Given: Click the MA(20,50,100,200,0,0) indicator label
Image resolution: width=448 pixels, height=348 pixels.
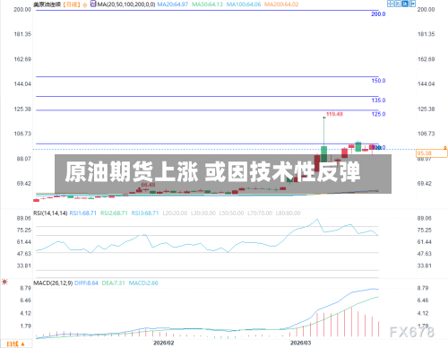Looking at the screenshot, I should 126,4.
